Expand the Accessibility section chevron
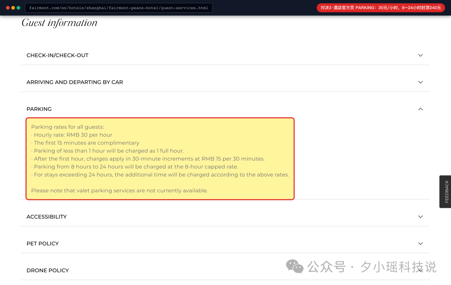This screenshot has height=285, width=451. [420, 217]
